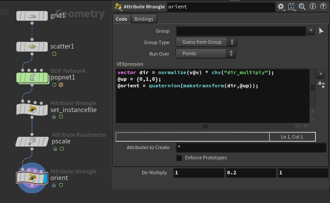Switch to the Bindings tab
Viewport: 330px width, 203px height.
[144, 19]
